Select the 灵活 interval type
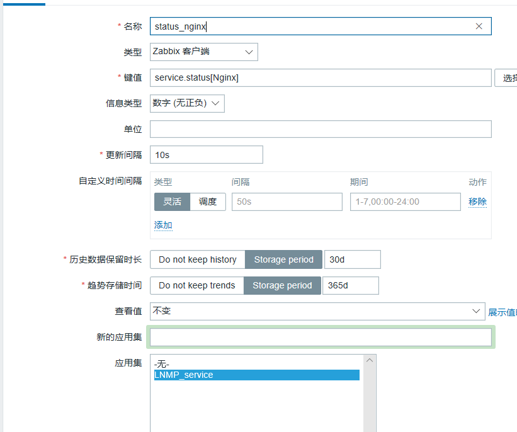The height and width of the screenshot is (432, 517). [172, 202]
